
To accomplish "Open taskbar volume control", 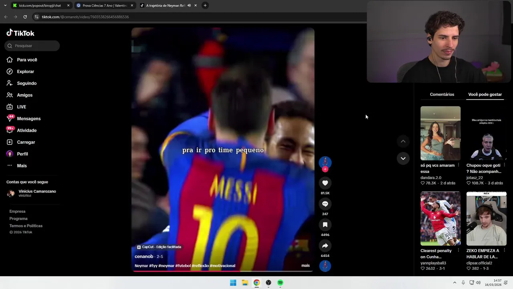I will 478,283.
